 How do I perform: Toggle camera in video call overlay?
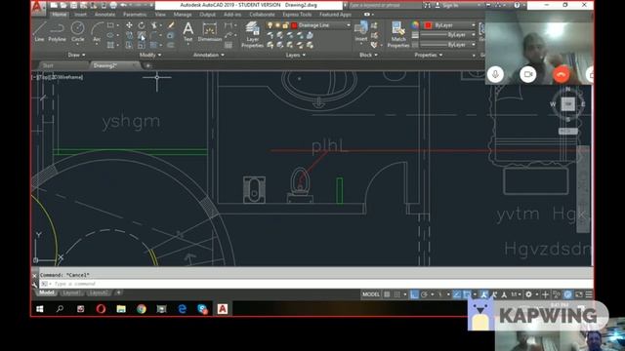528,74
